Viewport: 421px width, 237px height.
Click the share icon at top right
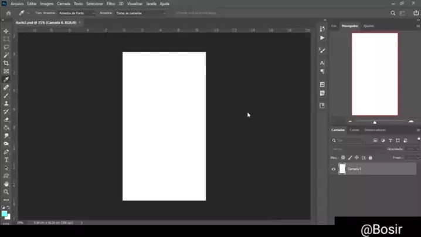click(x=416, y=13)
